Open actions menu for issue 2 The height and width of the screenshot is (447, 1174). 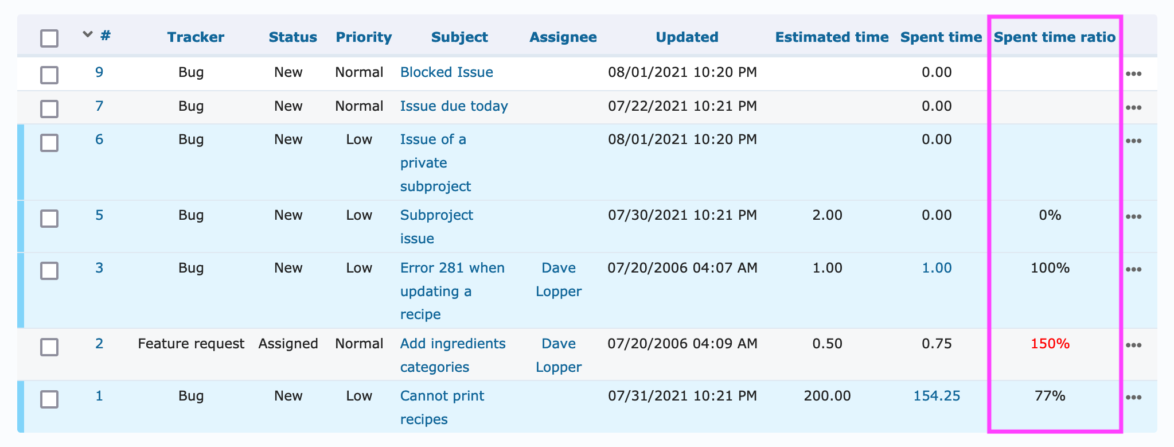(1133, 345)
